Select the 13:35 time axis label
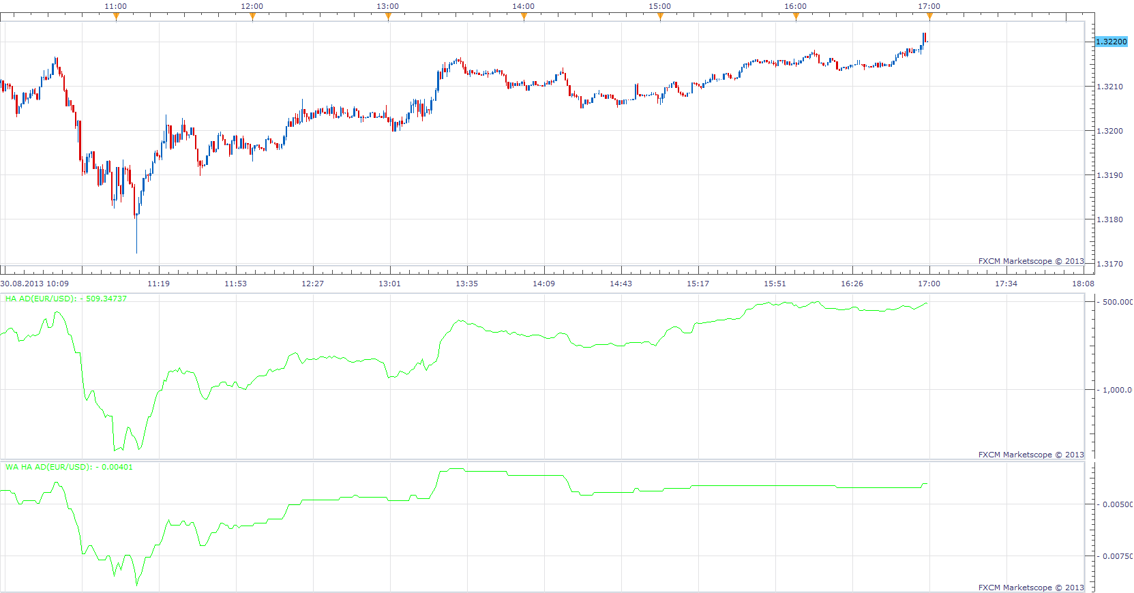The image size is (1134, 593). (467, 284)
